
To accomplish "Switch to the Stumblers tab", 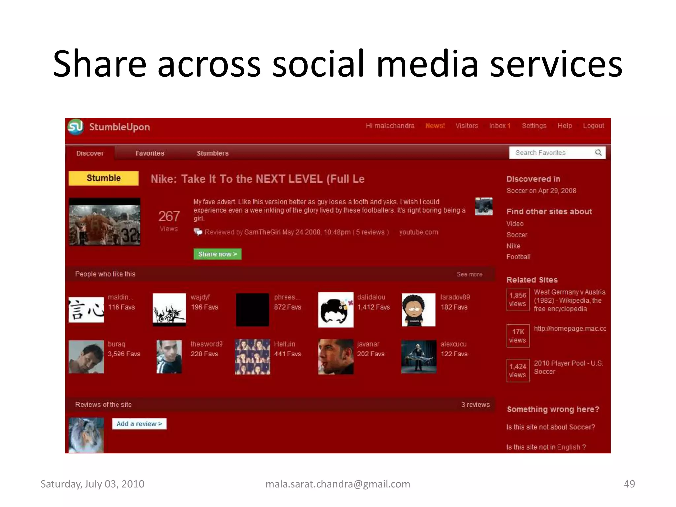I will click(x=213, y=153).
